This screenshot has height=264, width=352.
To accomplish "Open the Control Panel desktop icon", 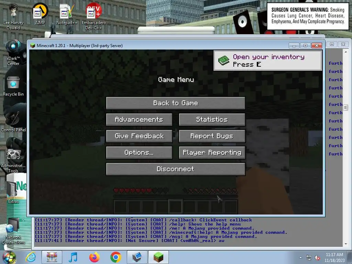I will tap(13, 121).
